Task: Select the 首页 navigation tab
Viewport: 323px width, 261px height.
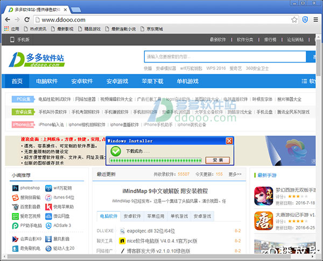Action: coord(17,81)
